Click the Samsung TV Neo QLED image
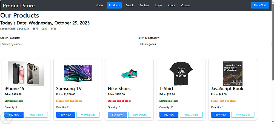 (x=78, y=73)
